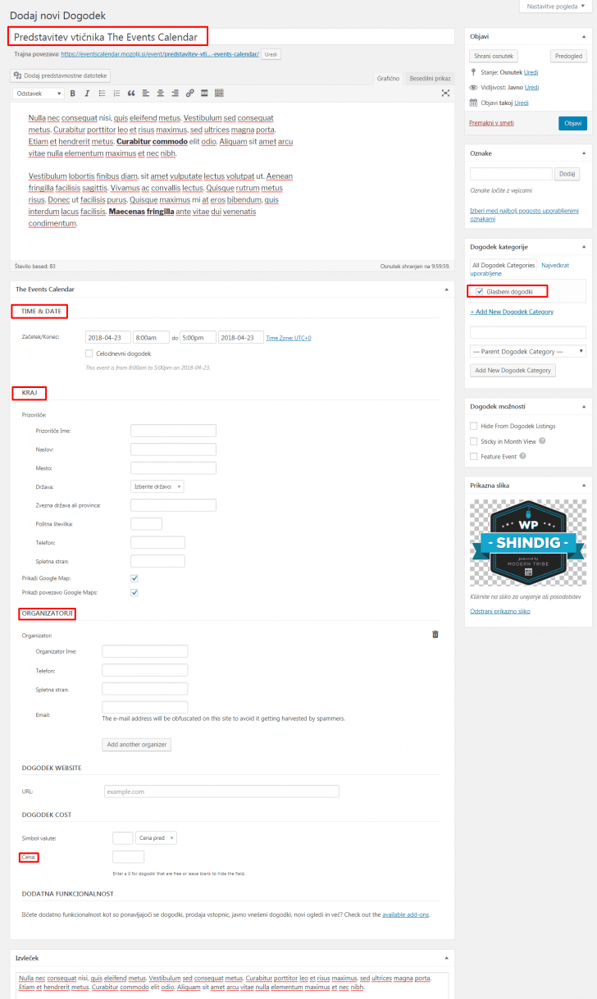The height and width of the screenshot is (999, 597).
Task: Check Feature Event option
Action: point(473,456)
